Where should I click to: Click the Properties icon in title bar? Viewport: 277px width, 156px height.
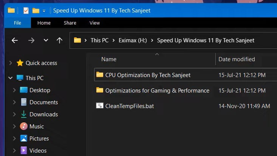click(x=26, y=10)
